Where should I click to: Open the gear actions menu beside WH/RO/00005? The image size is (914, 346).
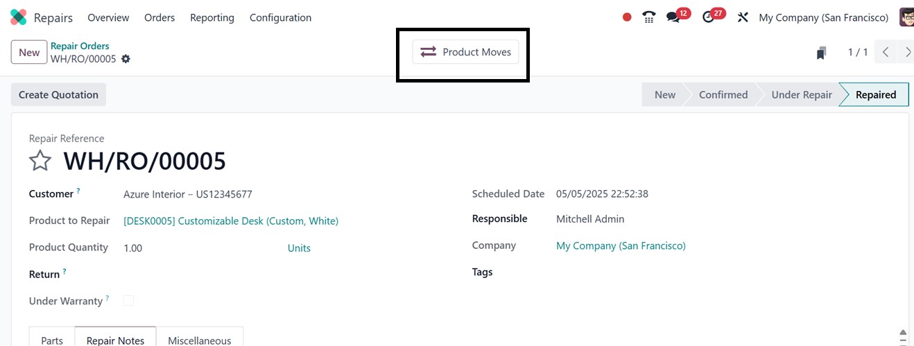(126, 59)
